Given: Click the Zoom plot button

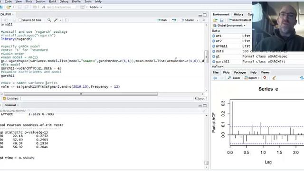Looking at the screenshot, I should tap(234, 78).
